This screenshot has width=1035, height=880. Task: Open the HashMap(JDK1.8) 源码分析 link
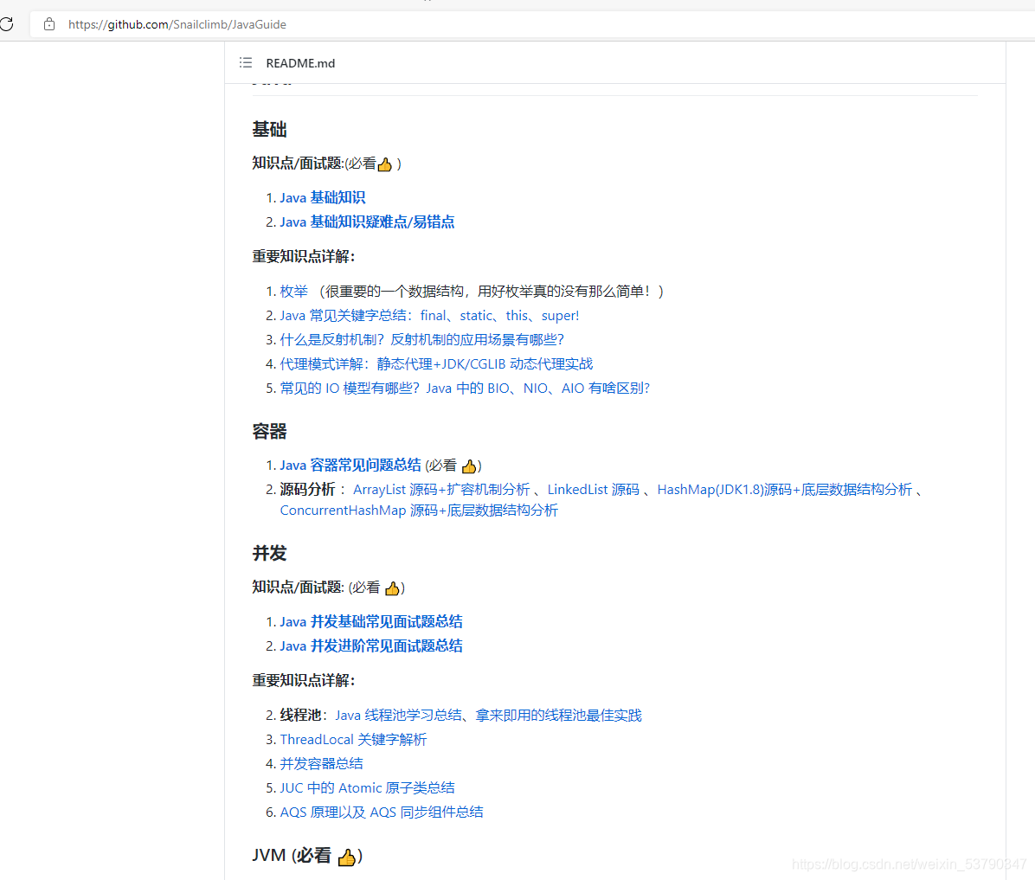coord(782,489)
